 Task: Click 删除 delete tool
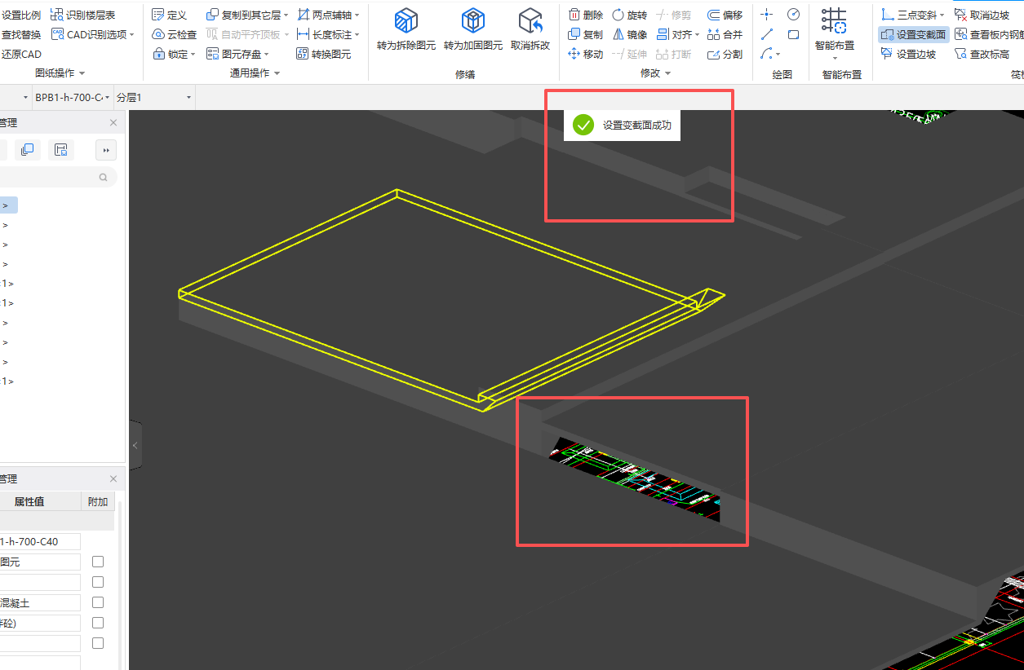click(586, 15)
